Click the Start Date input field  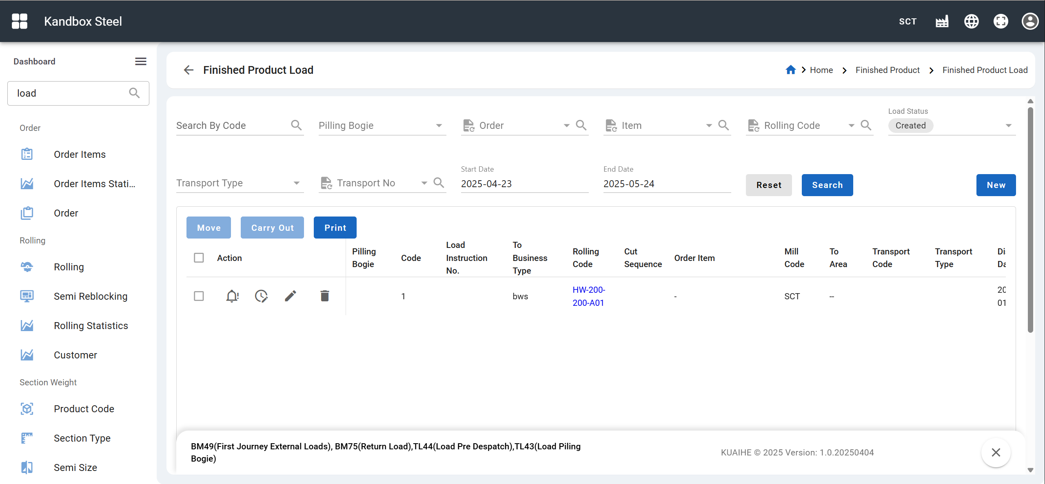pos(524,184)
